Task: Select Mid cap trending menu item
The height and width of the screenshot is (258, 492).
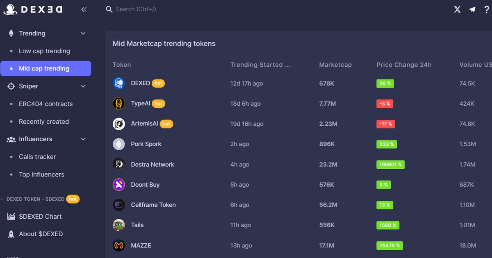Action: pyautogui.click(x=46, y=68)
